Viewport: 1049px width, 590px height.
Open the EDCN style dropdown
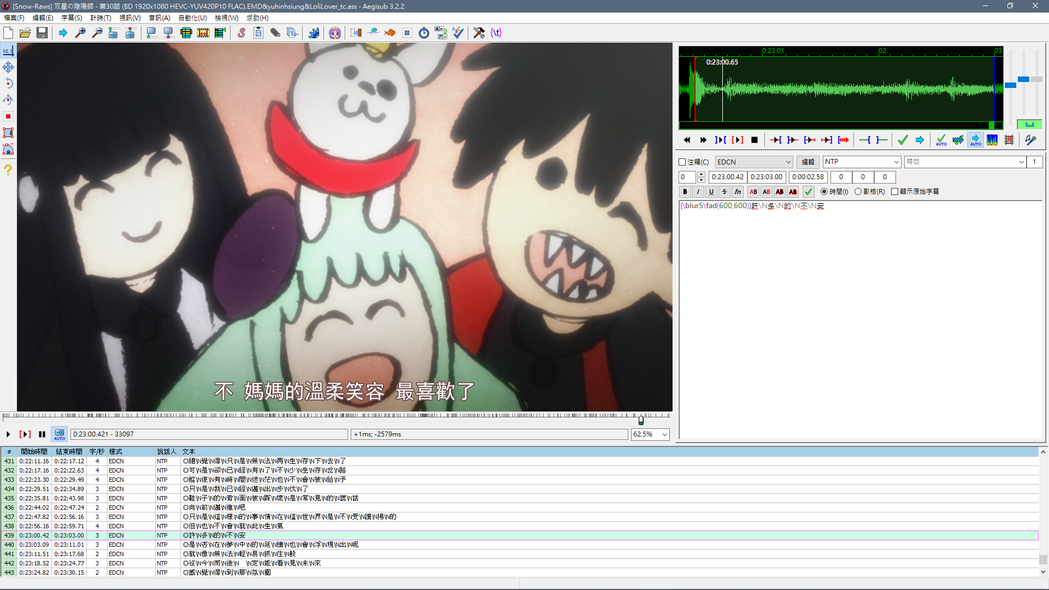pos(754,162)
